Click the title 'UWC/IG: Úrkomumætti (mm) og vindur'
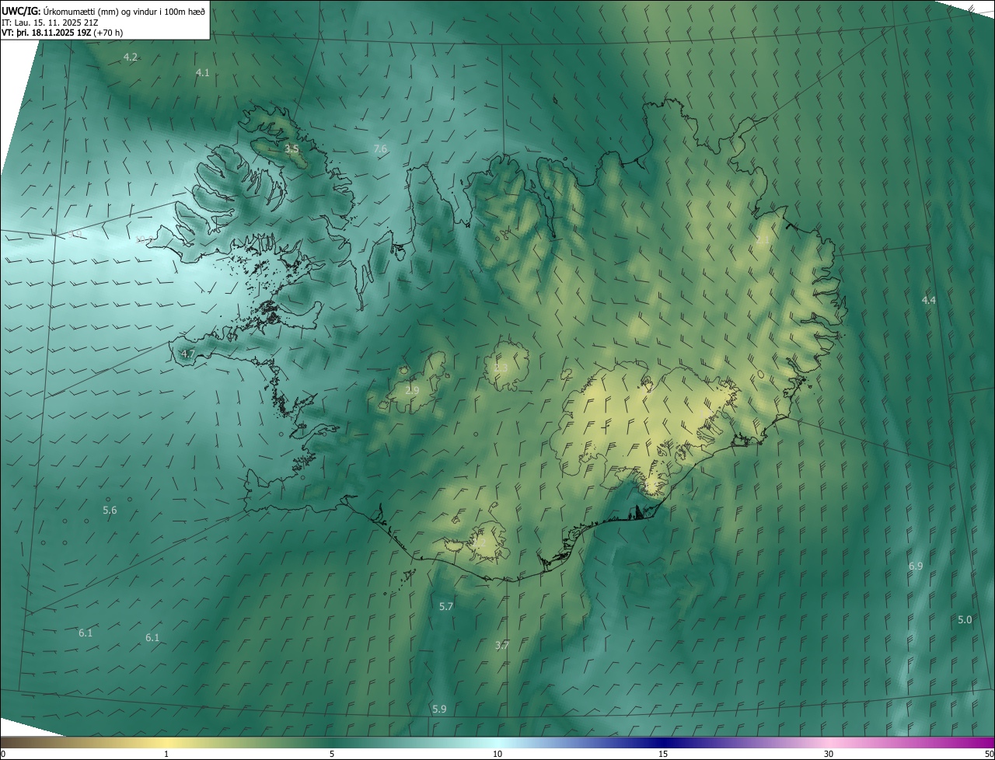 pyautogui.click(x=103, y=11)
